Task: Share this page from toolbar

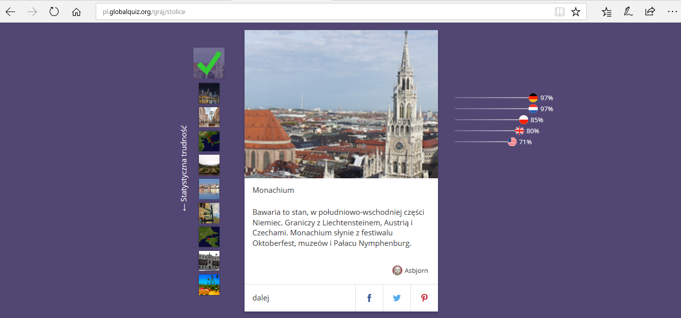Action: point(650,12)
